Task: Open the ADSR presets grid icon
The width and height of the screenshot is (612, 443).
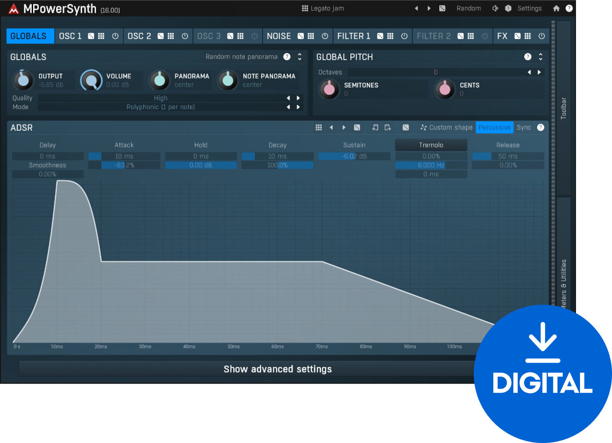Action: (318, 127)
